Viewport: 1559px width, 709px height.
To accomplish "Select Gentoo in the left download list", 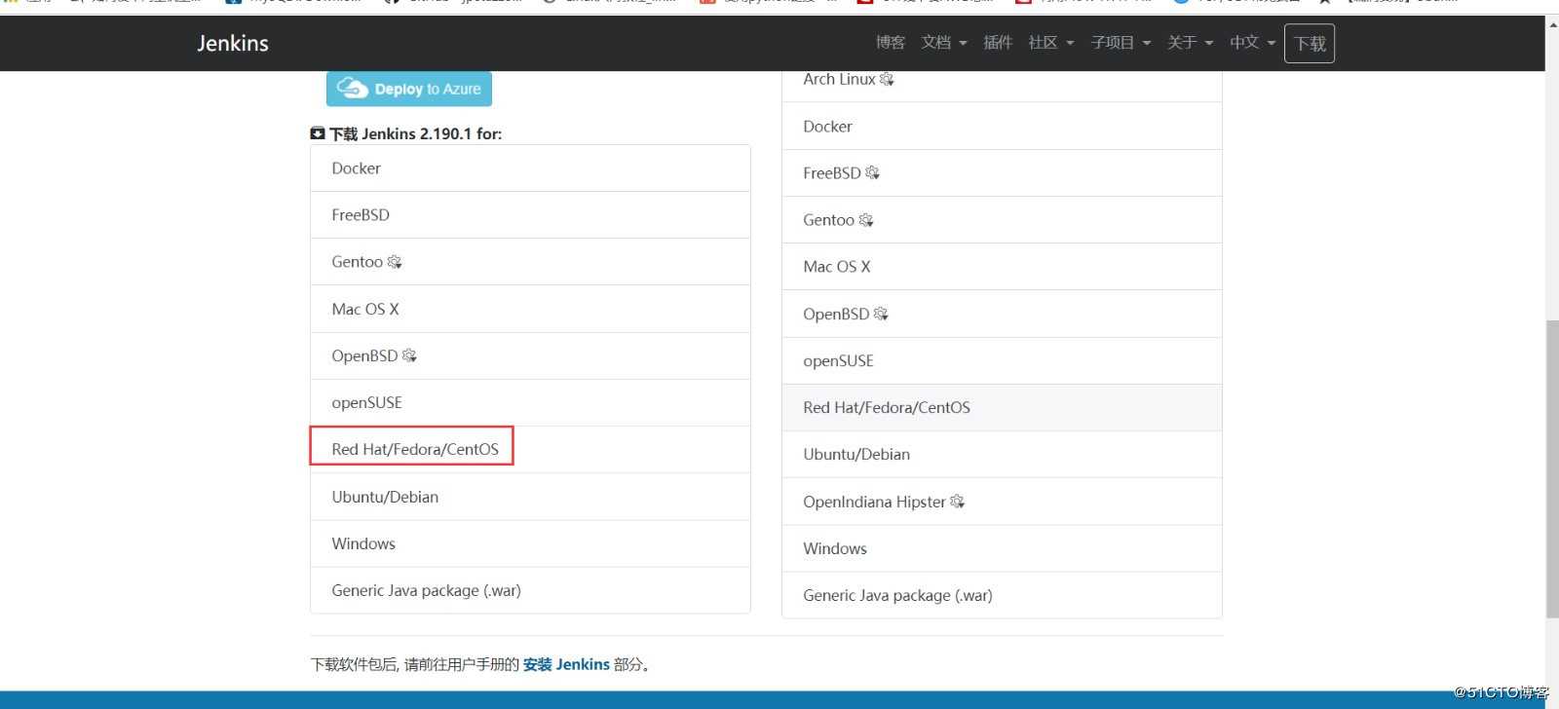I will (530, 262).
